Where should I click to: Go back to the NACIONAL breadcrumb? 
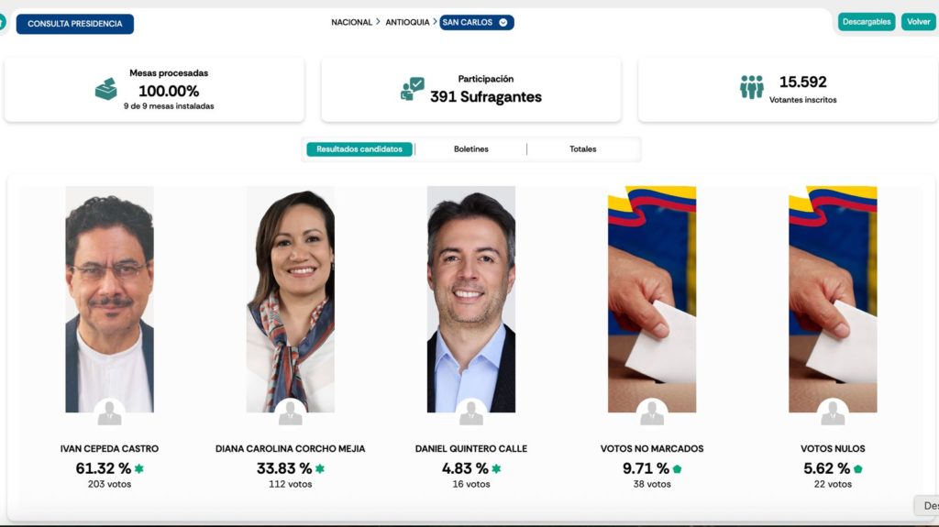coord(351,22)
